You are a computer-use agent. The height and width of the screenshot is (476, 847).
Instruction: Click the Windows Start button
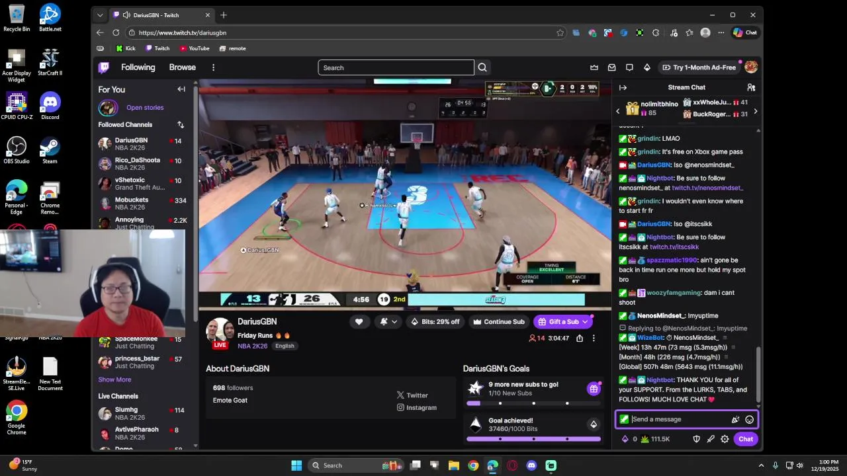coord(296,465)
